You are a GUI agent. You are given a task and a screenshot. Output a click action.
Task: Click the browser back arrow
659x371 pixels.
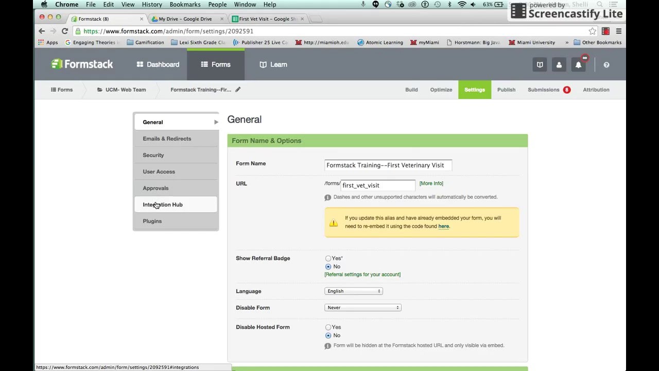click(x=41, y=31)
